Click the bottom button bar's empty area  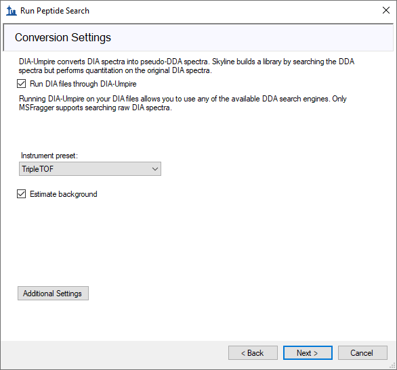coord(114,353)
